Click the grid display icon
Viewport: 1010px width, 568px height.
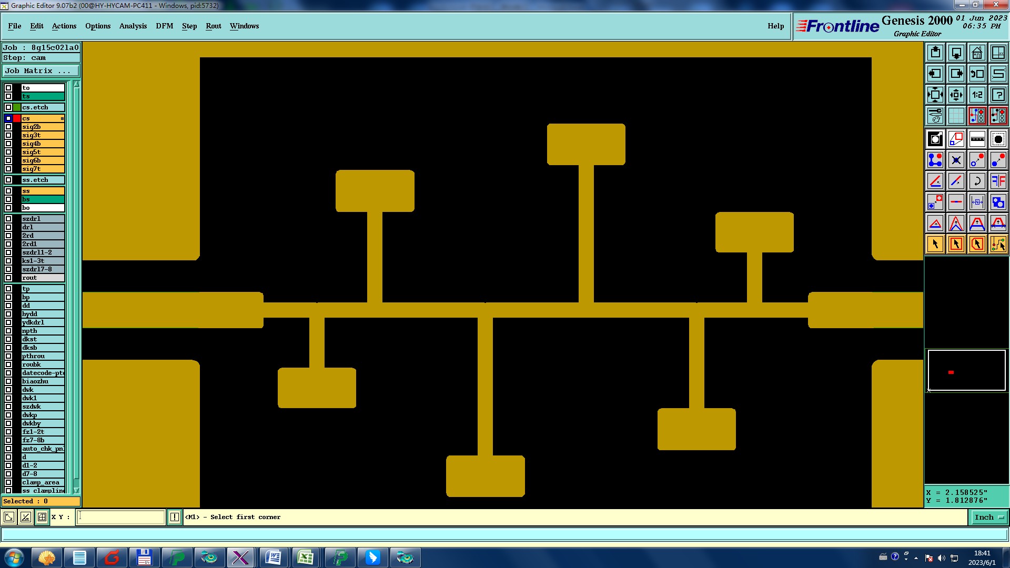956,116
